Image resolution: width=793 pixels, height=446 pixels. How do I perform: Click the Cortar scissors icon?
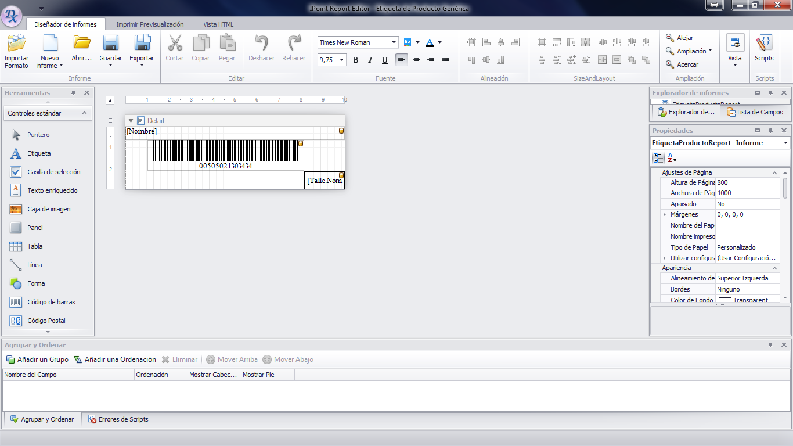(175, 43)
